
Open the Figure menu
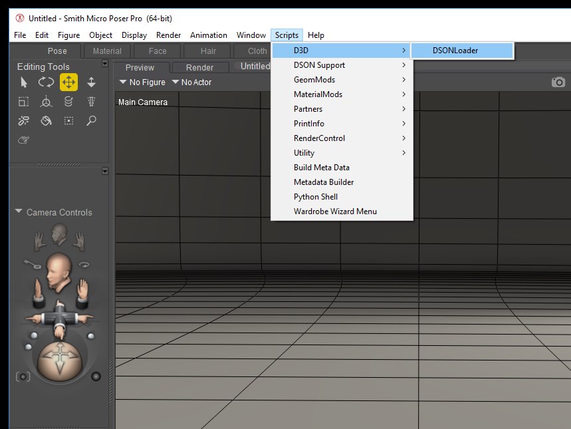click(69, 35)
